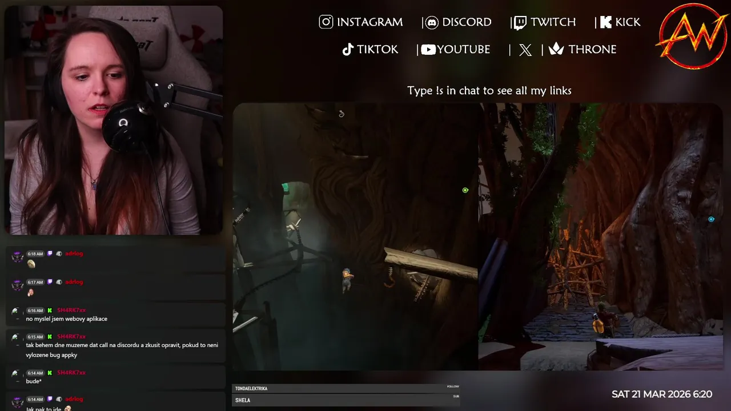Click the Kick logo icon
This screenshot has height=411, width=731.
[x=605, y=22]
